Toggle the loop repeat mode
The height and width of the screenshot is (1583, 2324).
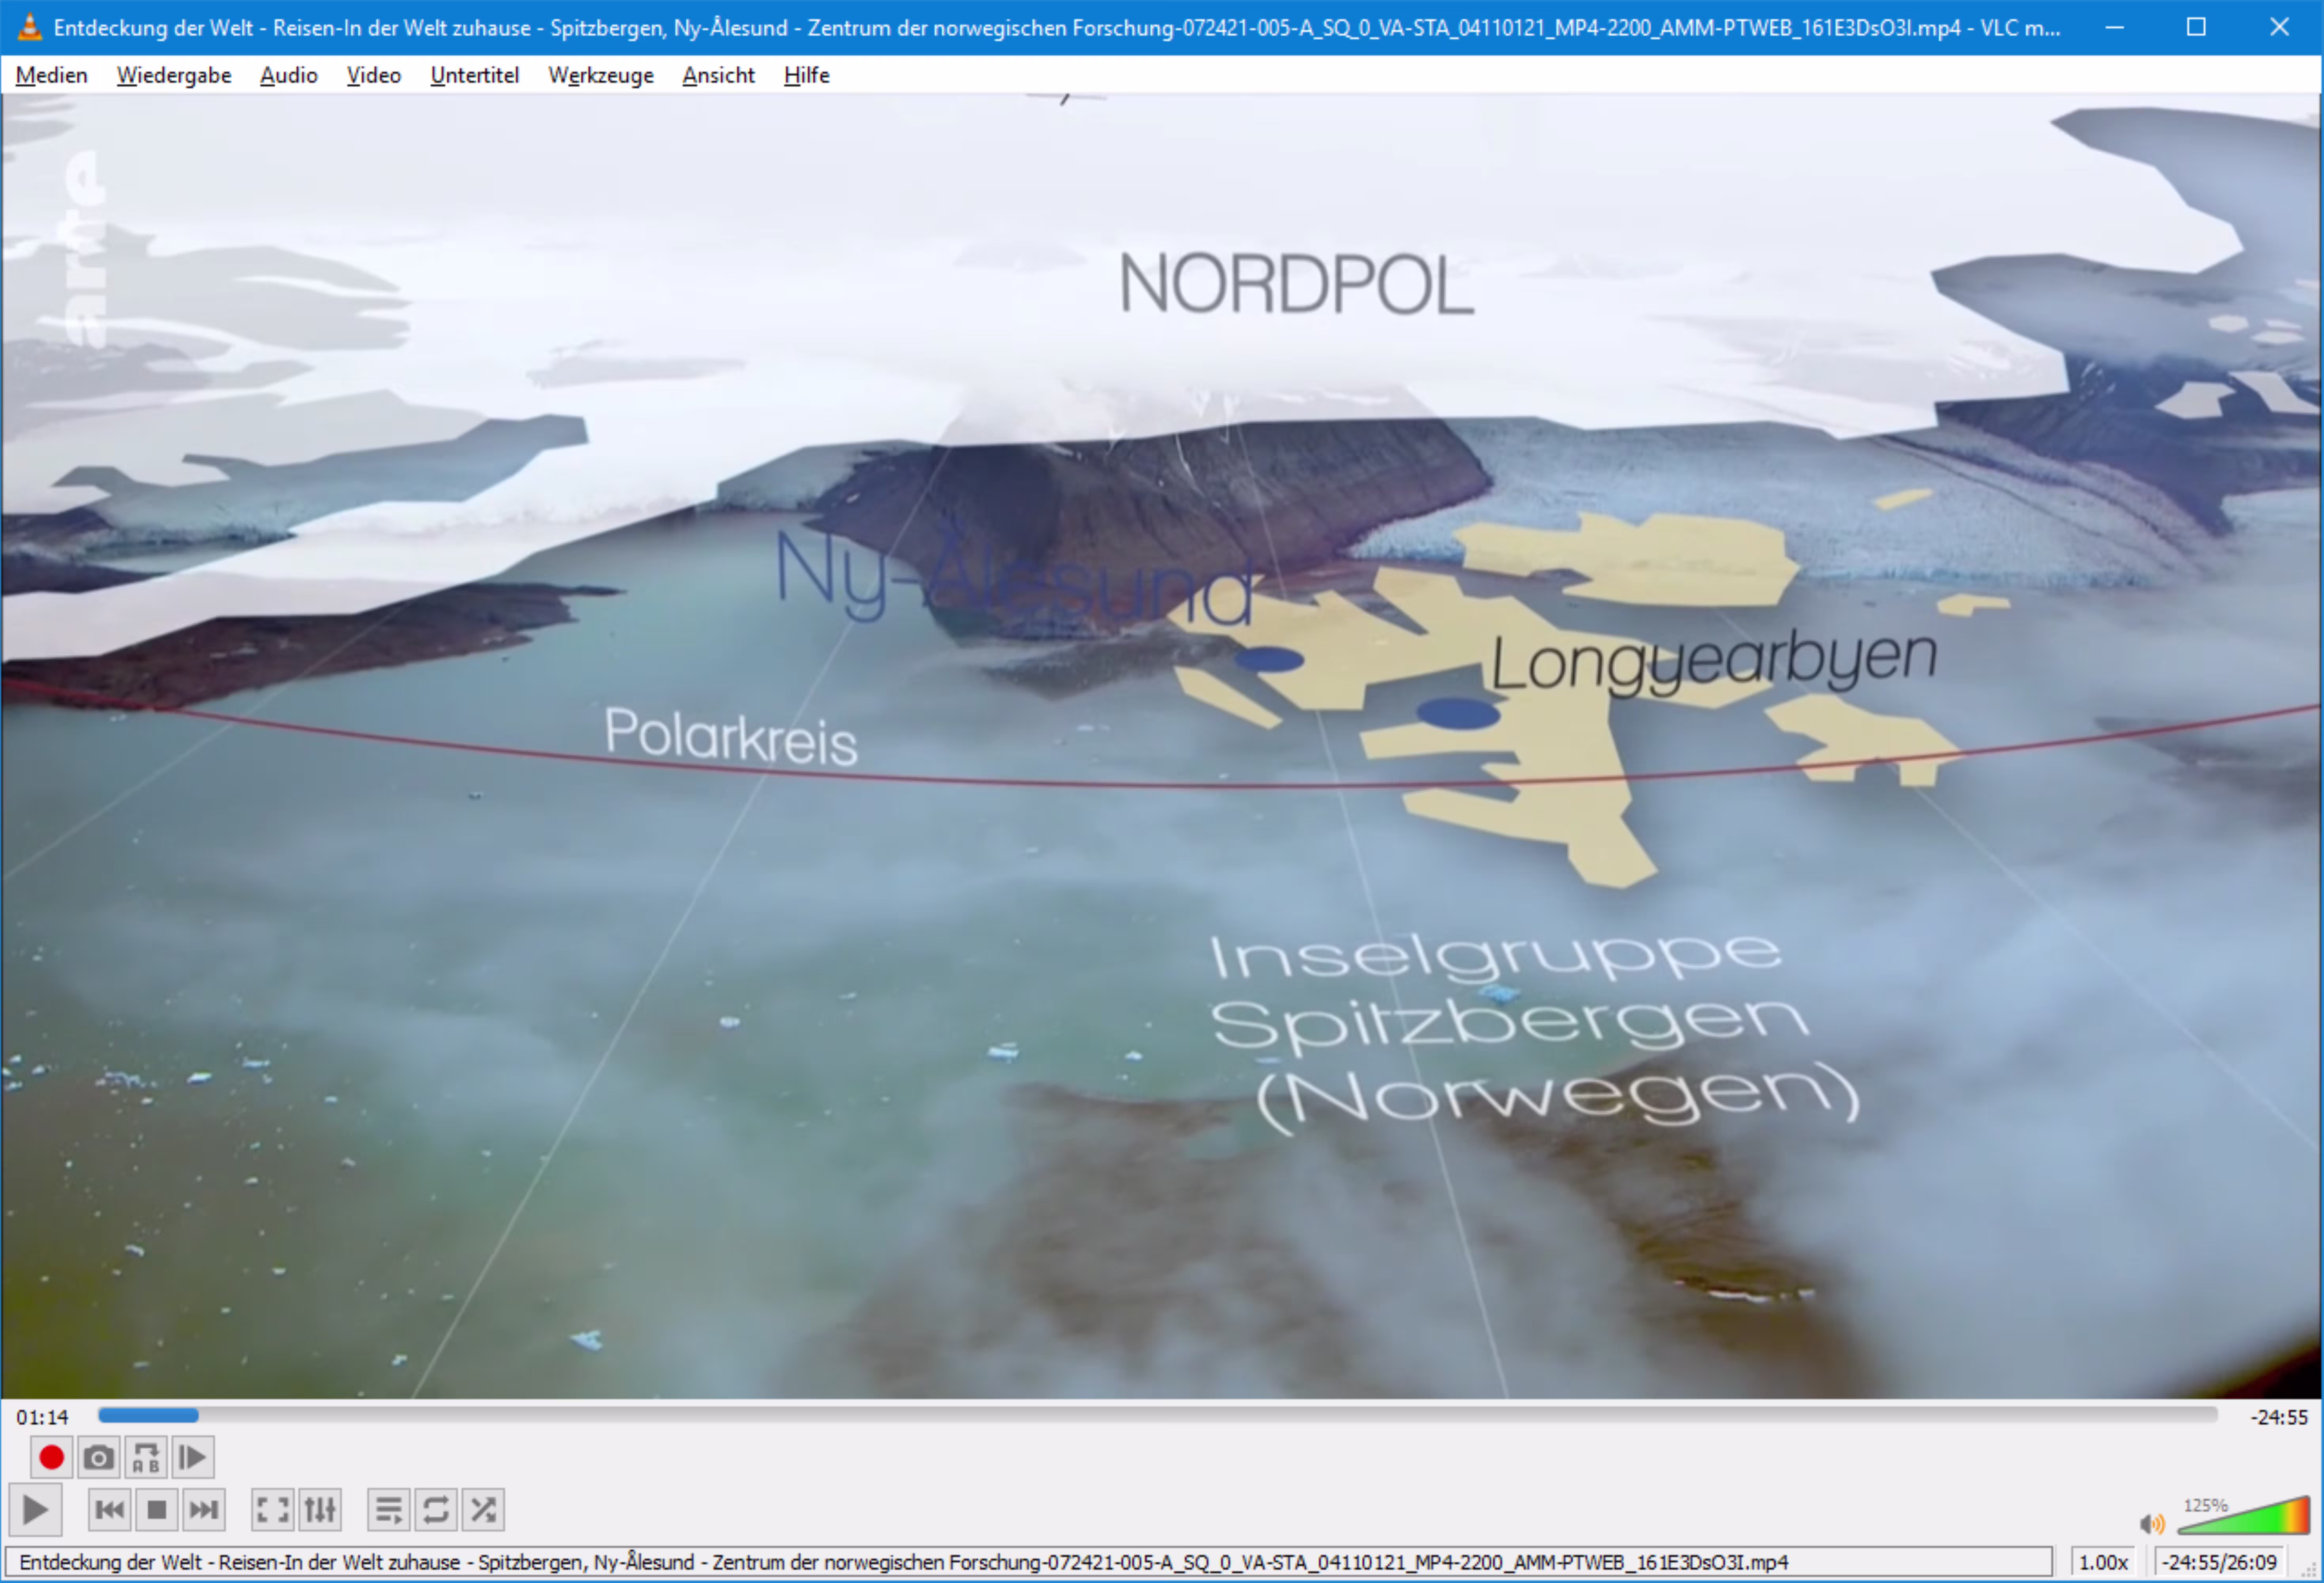pos(436,1509)
